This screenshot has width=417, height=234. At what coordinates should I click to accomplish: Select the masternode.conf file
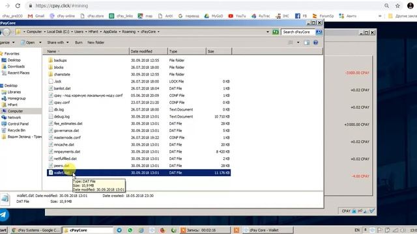[65, 137]
